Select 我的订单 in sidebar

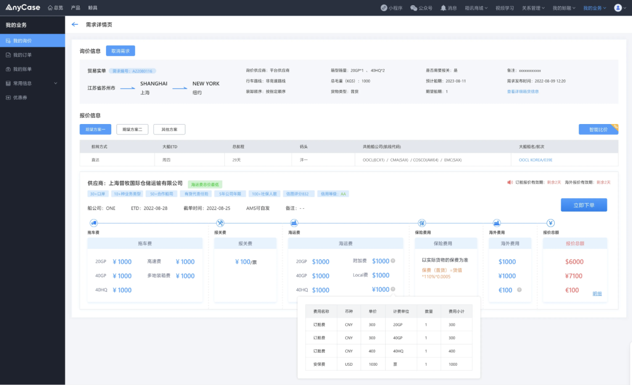point(32,55)
